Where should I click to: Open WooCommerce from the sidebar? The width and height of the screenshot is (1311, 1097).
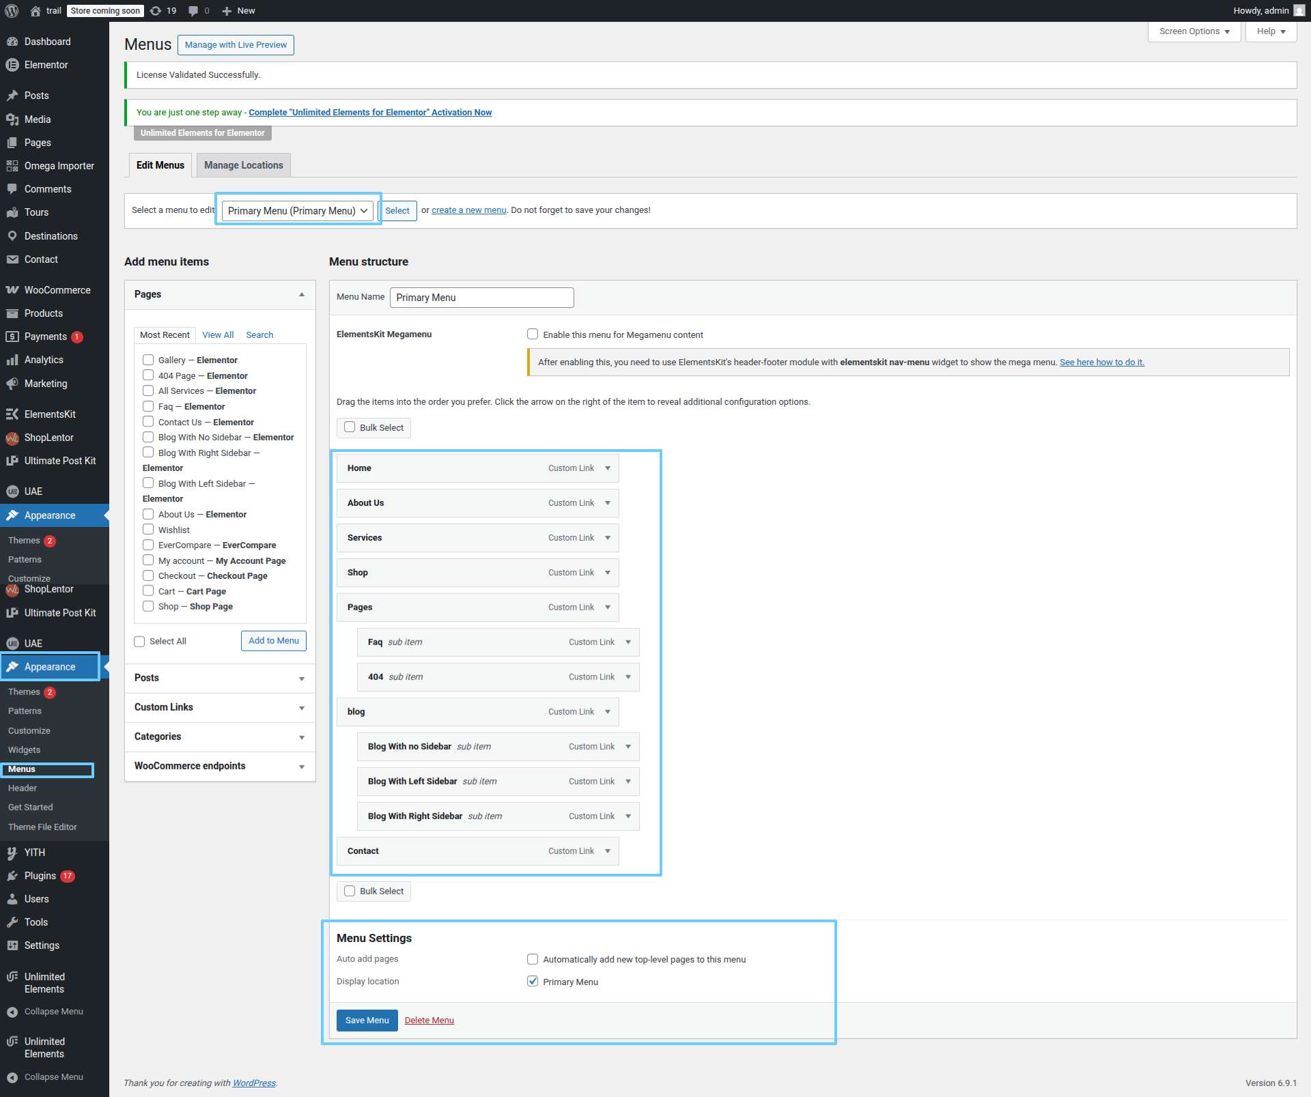click(57, 290)
